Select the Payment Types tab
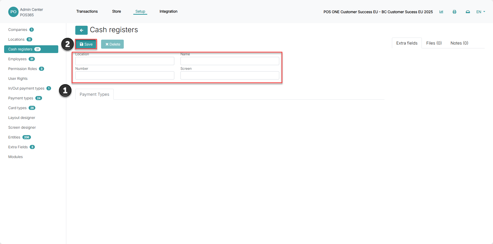The height and width of the screenshot is (244, 493). 94,94
